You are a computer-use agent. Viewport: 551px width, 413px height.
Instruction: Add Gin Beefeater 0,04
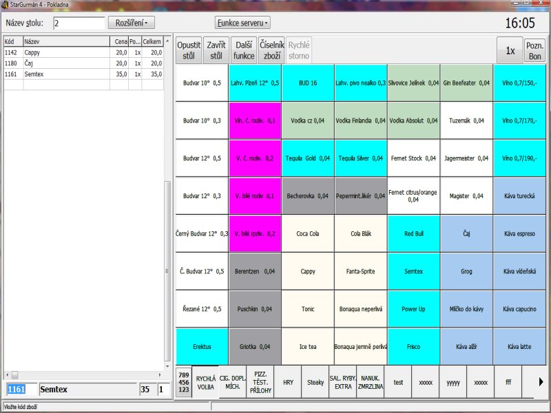click(466, 83)
